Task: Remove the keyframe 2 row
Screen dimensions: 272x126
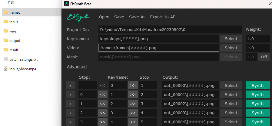Action: pos(71,104)
